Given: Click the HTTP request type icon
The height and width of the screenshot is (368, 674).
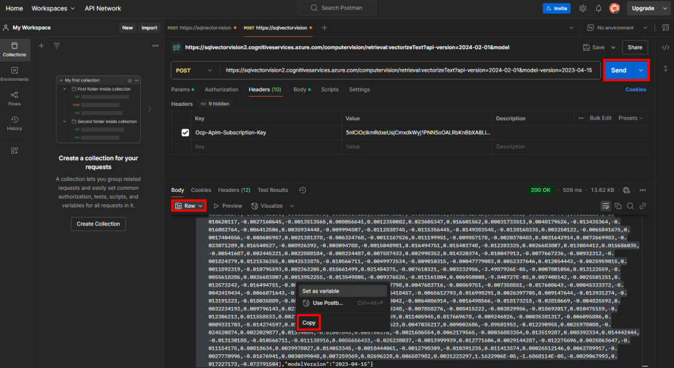Looking at the screenshot, I should [176, 47].
